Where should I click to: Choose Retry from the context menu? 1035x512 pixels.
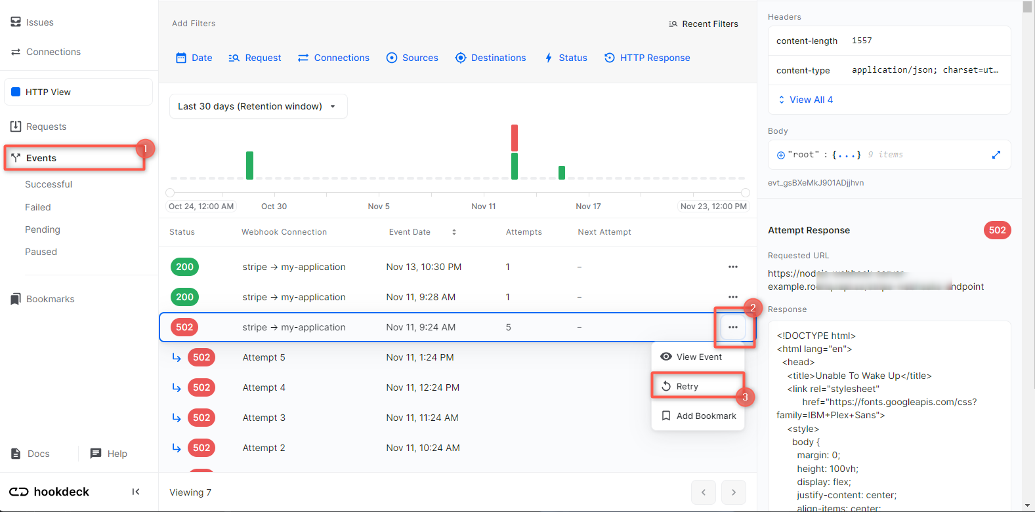tap(698, 386)
